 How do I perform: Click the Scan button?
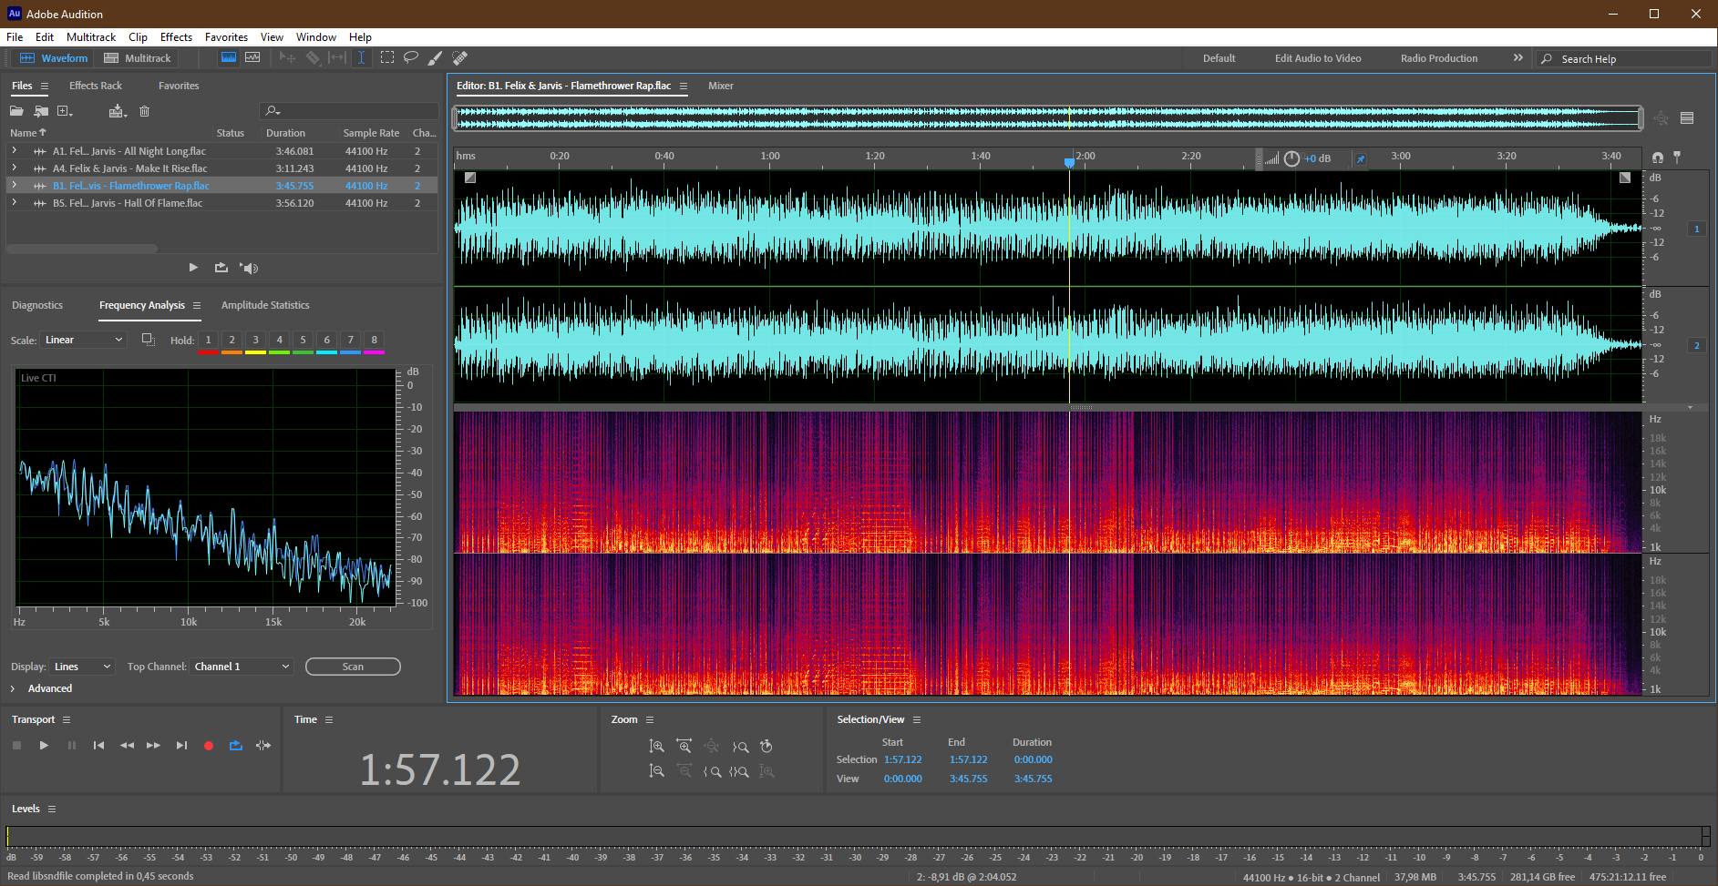(x=353, y=667)
